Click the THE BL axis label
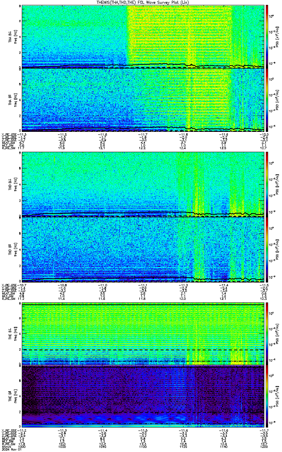Viewport: 282px width, 452px height. pos(10,334)
